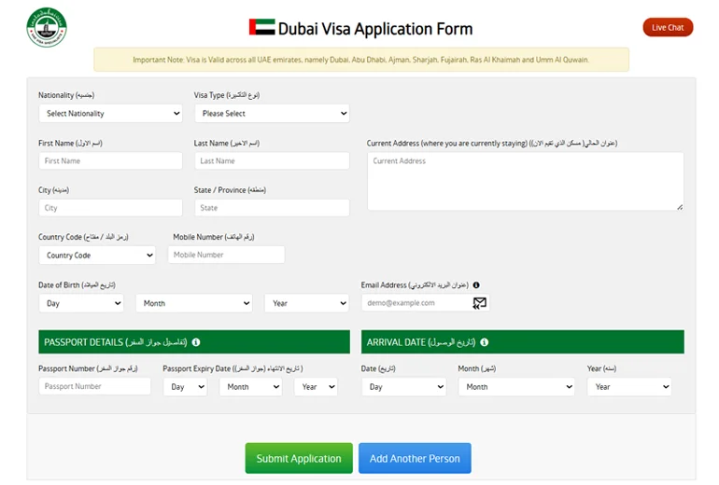719x485 pixels.
Task: Submit the application with the green button
Action: 299,458
